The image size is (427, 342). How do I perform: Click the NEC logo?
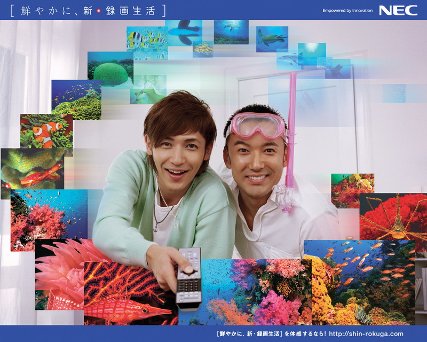(398, 11)
